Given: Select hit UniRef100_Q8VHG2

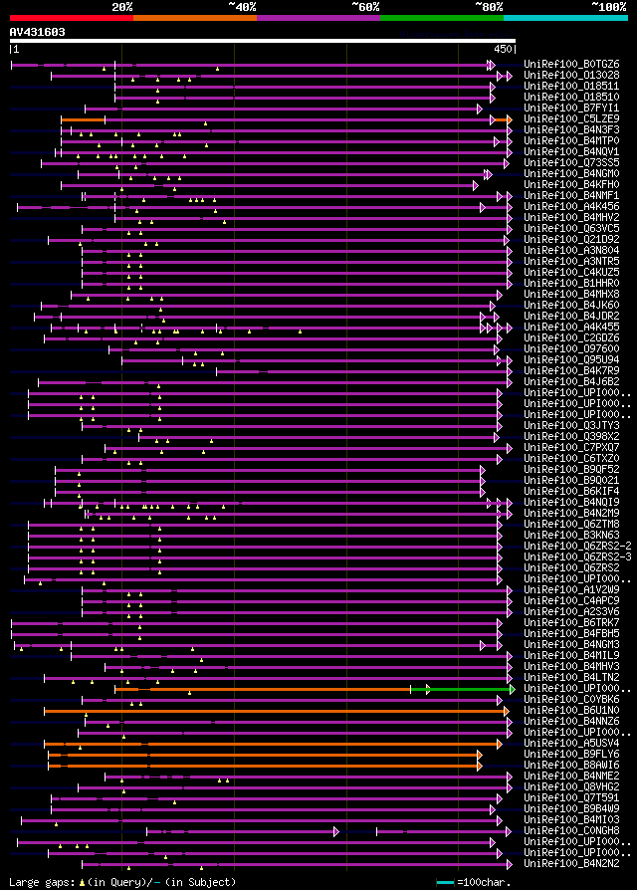Looking at the screenshot, I should coord(571,787).
